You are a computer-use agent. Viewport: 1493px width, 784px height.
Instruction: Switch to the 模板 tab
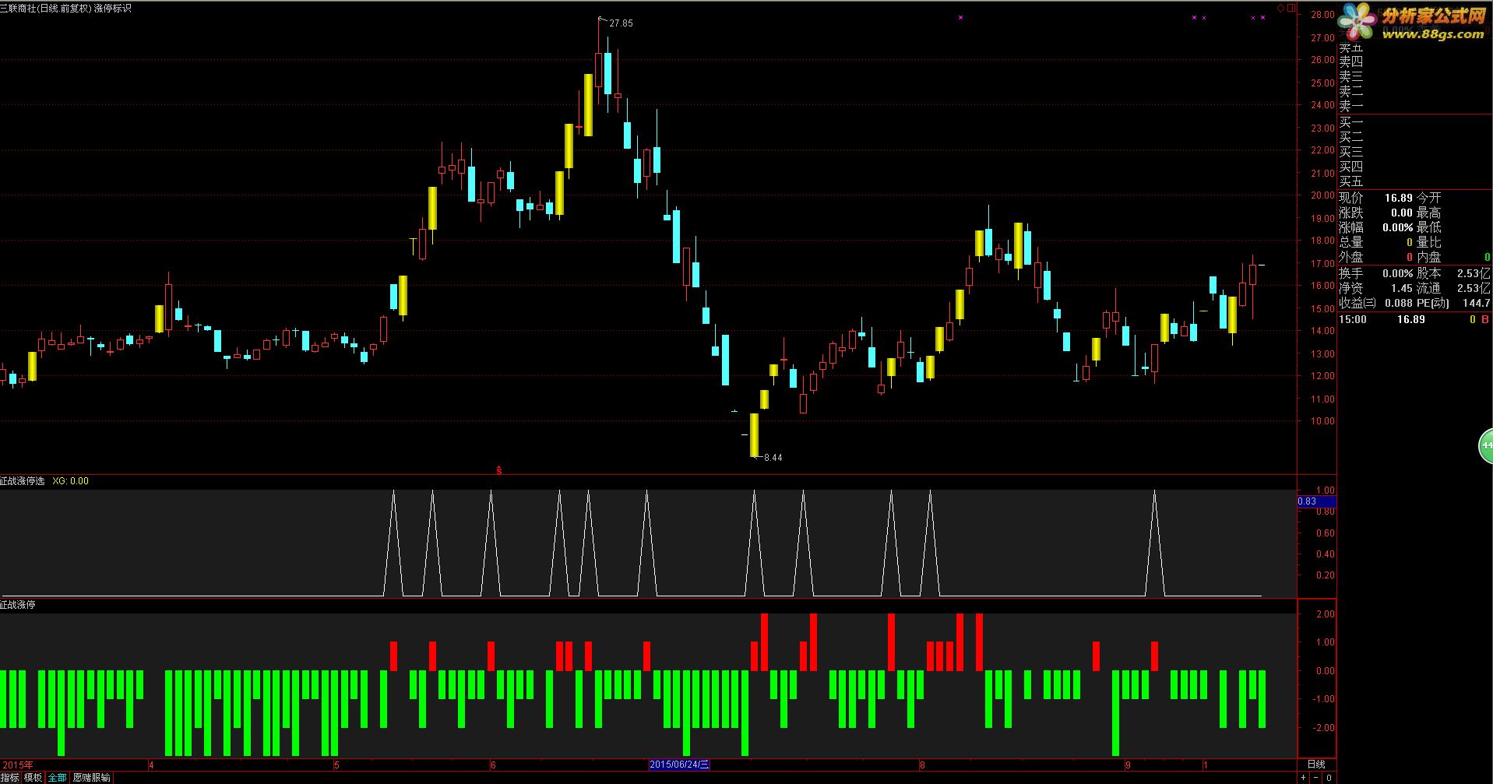point(33,778)
